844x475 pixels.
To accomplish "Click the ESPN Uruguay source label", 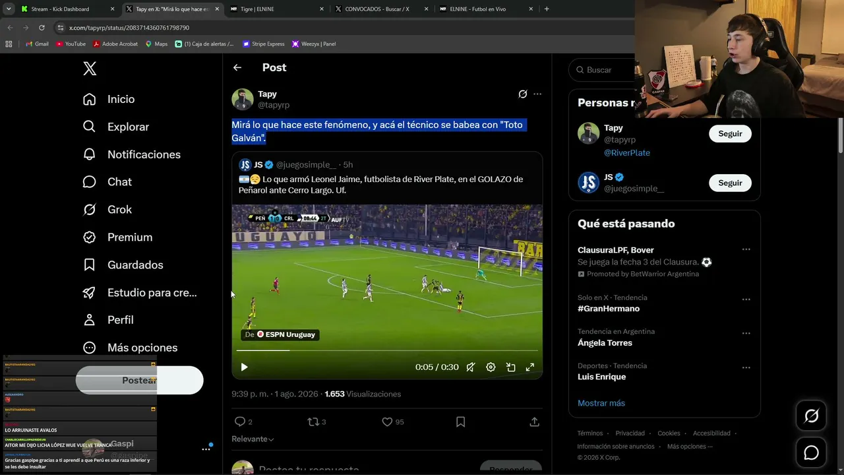I will click(280, 334).
